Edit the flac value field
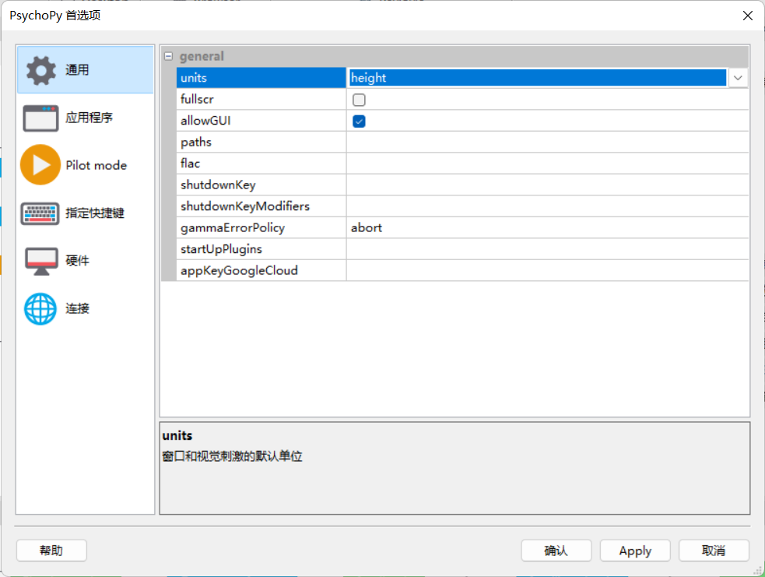This screenshot has width=765, height=577. (x=547, y=164)
